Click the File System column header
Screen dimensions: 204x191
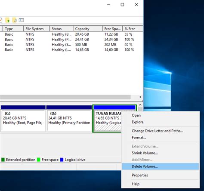[37, 29]
